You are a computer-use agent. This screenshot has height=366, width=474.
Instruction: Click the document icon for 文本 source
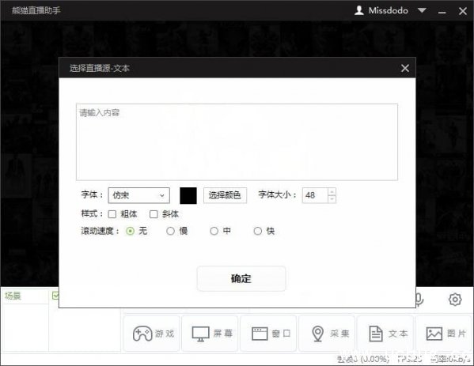click(376, 334)
